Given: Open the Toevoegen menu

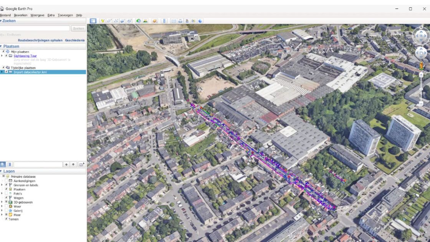Looking at the screenshot, I should (x=65, y=15).
